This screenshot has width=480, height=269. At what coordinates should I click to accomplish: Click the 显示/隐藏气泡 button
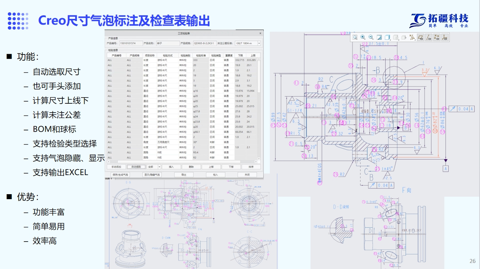(152, 175)
